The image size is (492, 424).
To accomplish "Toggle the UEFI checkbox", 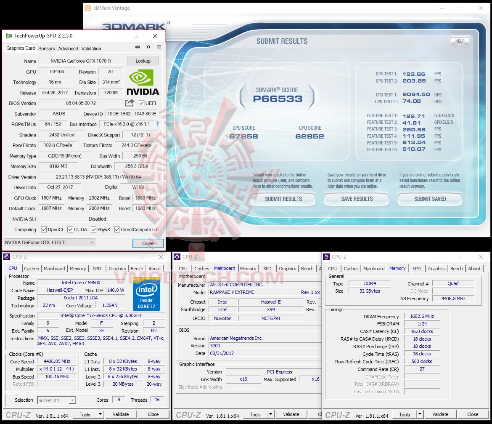I will click(142, 103).
